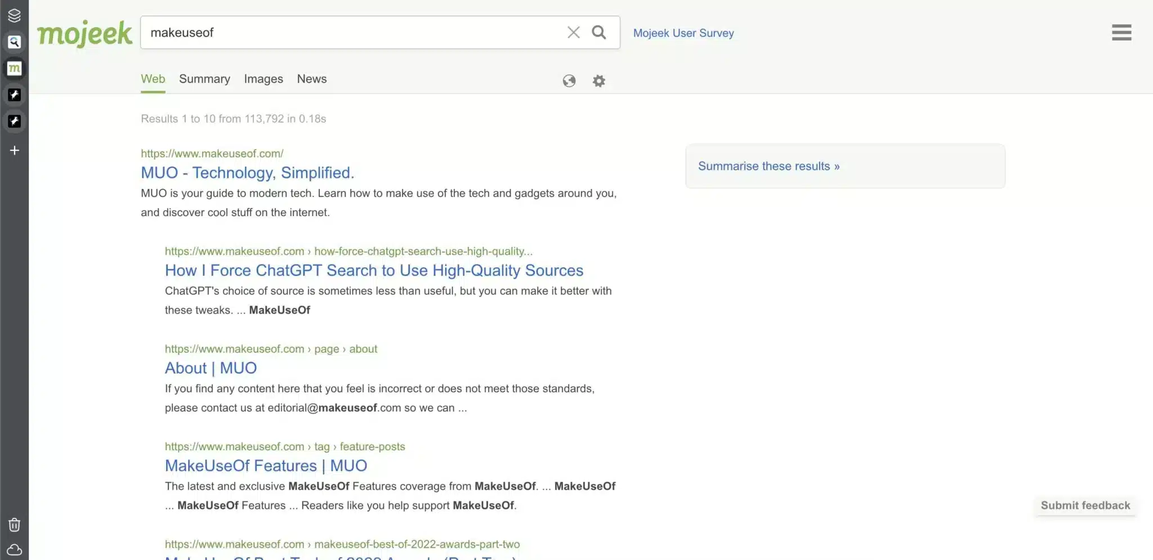Screen dimensions: 1153x560
Task: Select the magnifier search panel in sidebar
Action: [x=15, y=42]
